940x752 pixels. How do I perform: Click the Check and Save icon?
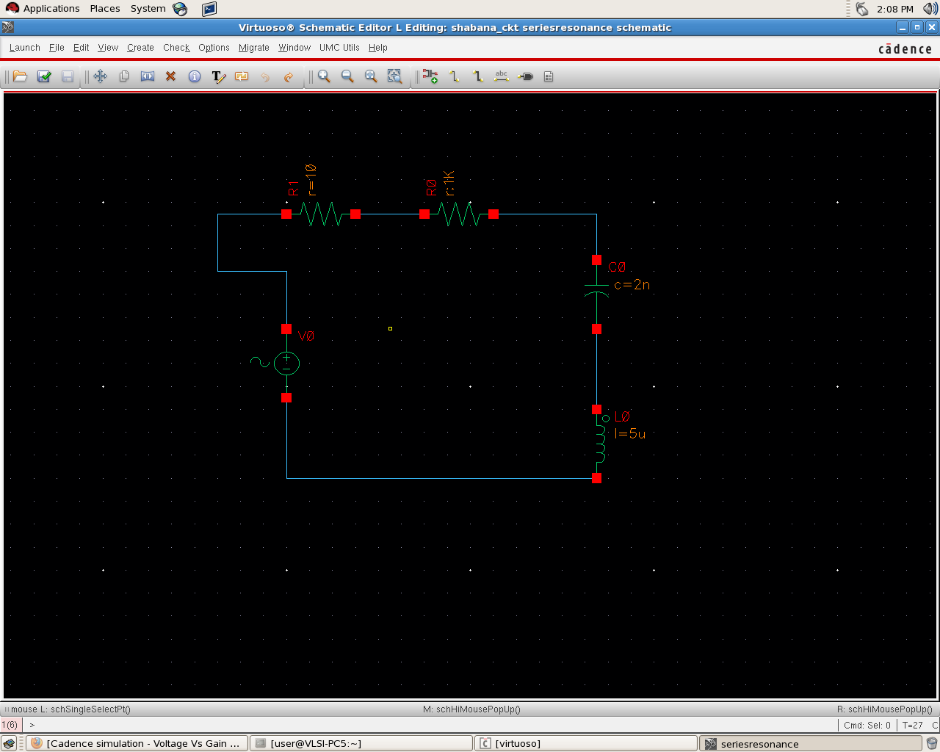point(44,76)
